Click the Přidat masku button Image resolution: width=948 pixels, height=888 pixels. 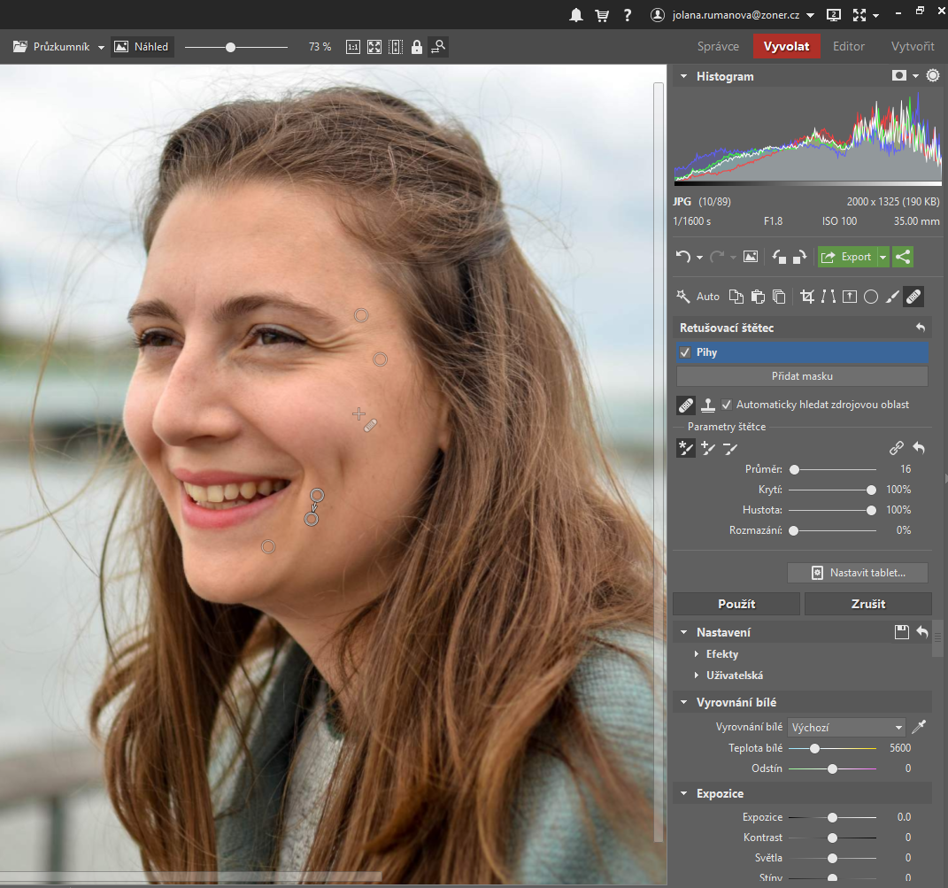point(802,376)
